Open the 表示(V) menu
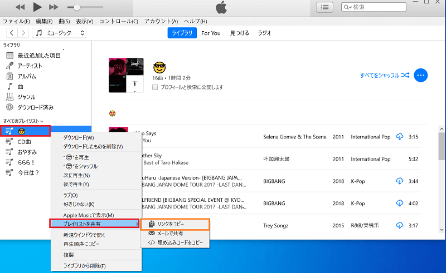Screen dimensions: 446x273 (84, 21)
